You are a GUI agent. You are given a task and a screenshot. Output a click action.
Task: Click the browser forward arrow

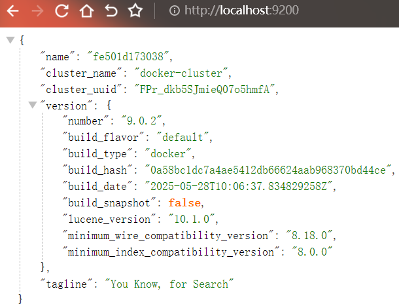(37, 10)
